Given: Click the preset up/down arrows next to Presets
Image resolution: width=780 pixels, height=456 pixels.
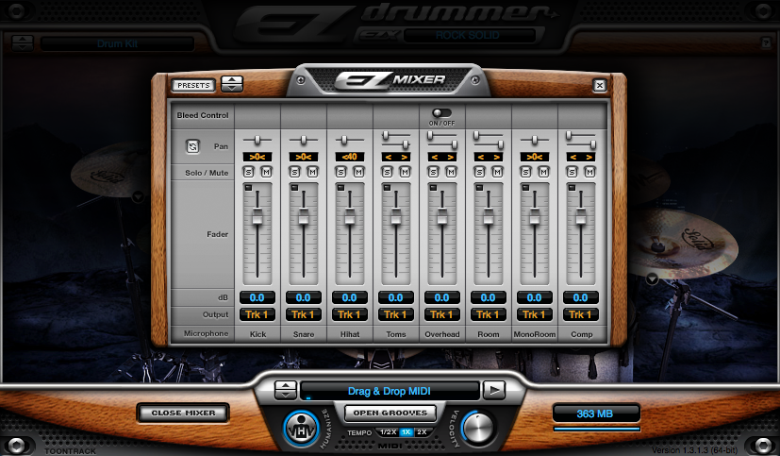Looking at the screenshot, I should pos(232,85).
